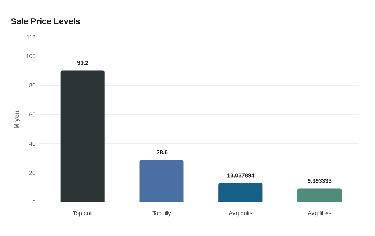Select the "Avg fillies" axis label
Viewport: 375px width, 236px height.
(x=320, y=213)
